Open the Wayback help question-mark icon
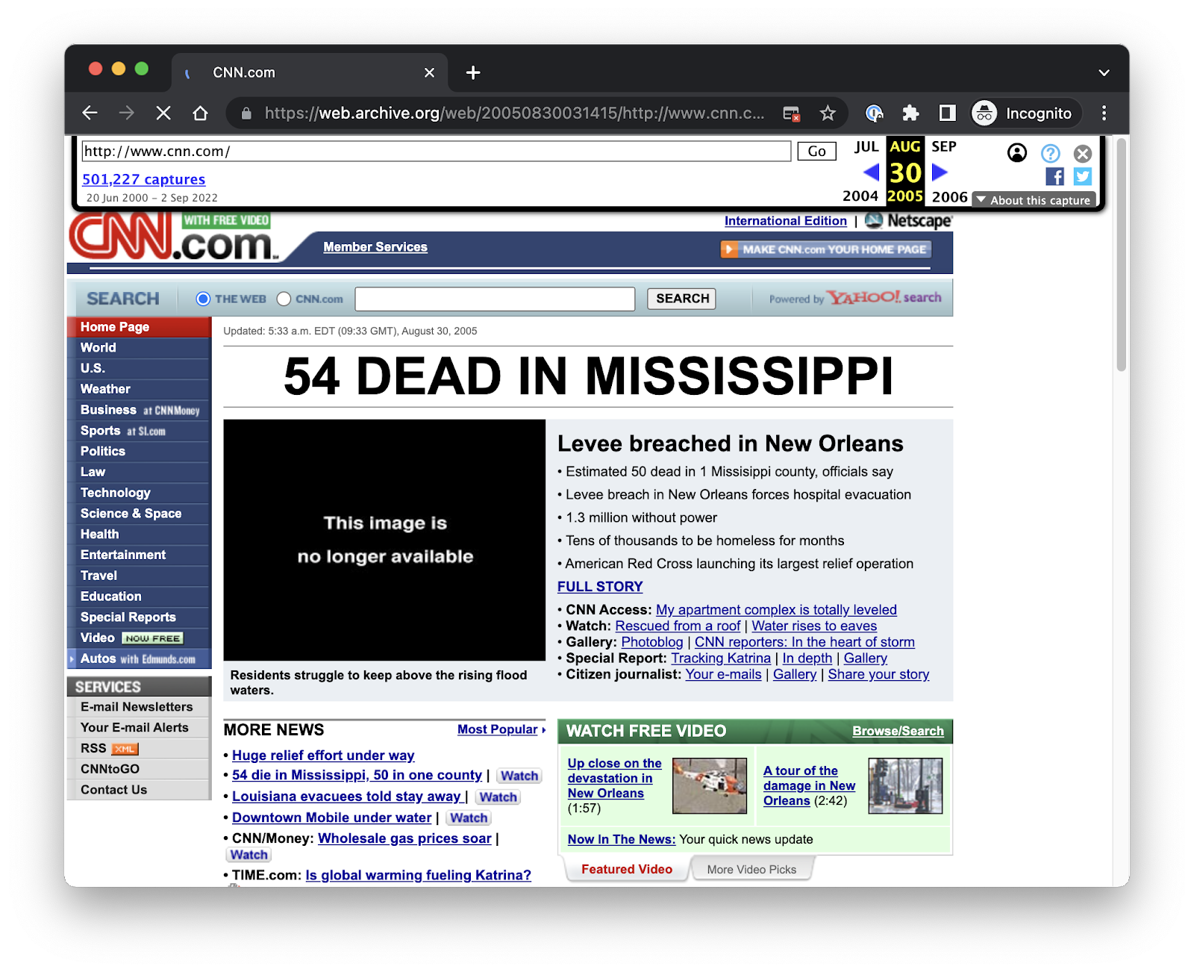Screen dimensions: 1194x972 (x=1051, y=153)
